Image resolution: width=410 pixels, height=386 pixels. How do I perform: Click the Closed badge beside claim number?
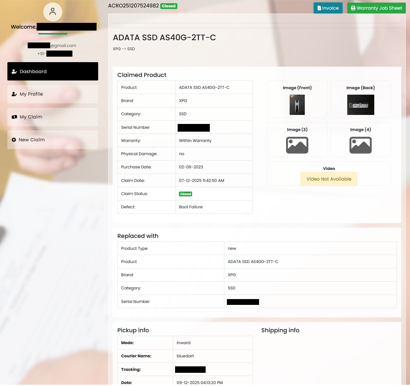point(169,6)
